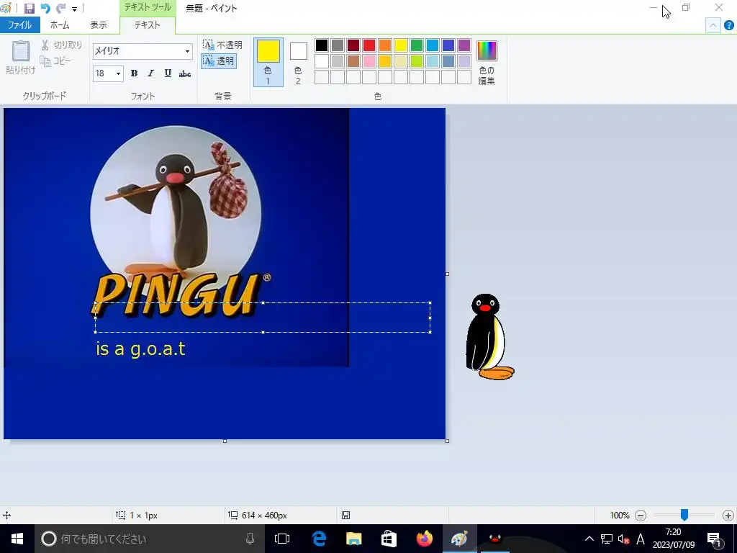Image resolution: width=737 pixels, height=553 pixels.
Task: Open the ファイル menu
Action: pos(19,25)
